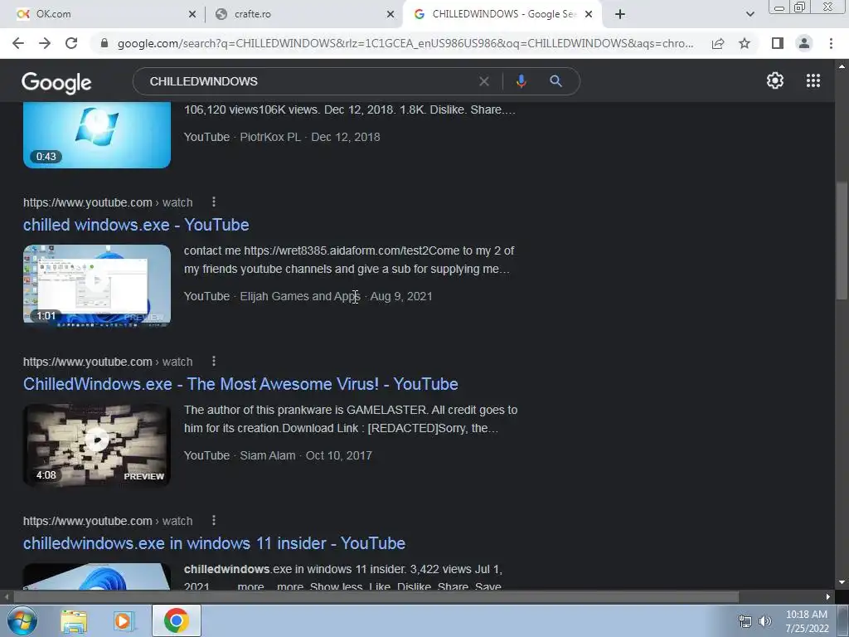The image size is (849, 637).
Task: Click the Siam Alam channel text
Action: (x=268, y=455)
